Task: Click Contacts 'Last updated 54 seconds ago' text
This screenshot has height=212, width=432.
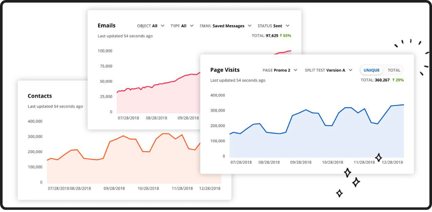Action: click(x=55, y=107)
